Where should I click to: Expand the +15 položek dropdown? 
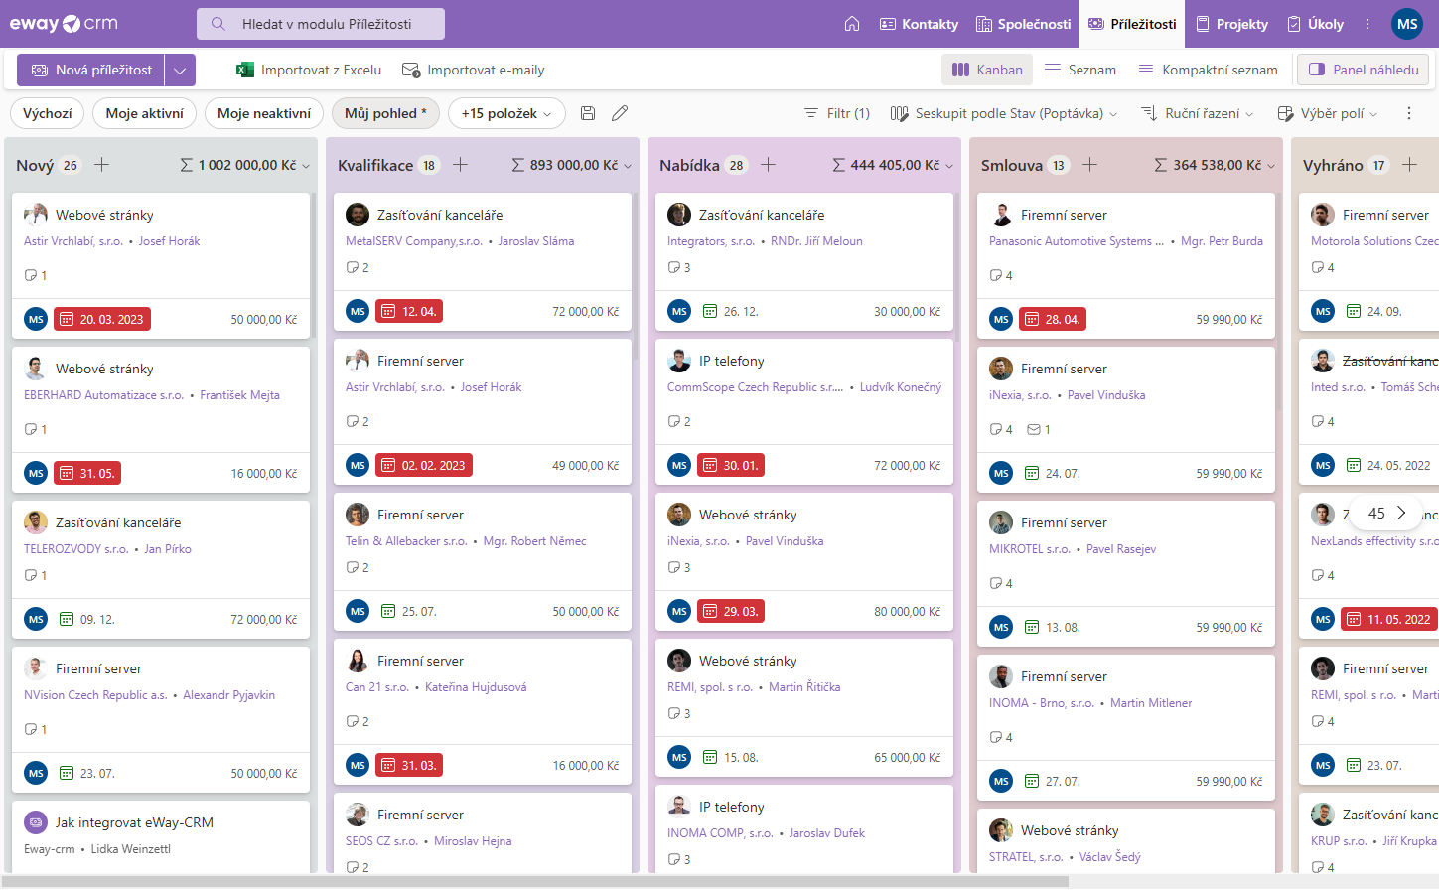[506, 113]
